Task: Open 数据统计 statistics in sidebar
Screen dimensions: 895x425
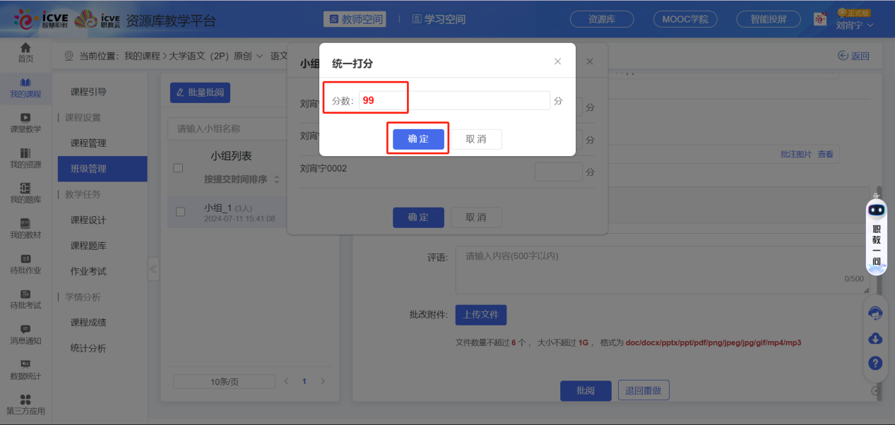Action: (25, 371)
